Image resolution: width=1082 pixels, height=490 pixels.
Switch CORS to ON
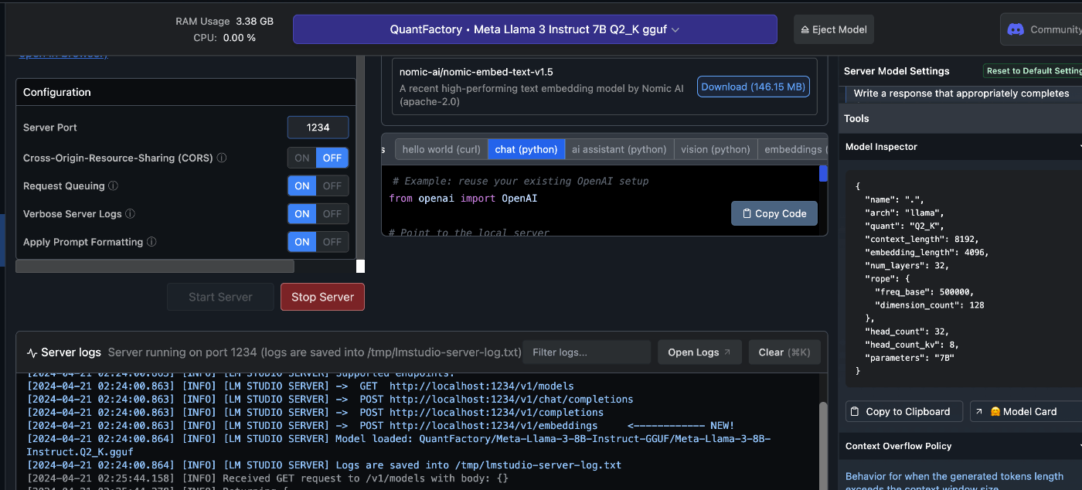click(302, 158)
